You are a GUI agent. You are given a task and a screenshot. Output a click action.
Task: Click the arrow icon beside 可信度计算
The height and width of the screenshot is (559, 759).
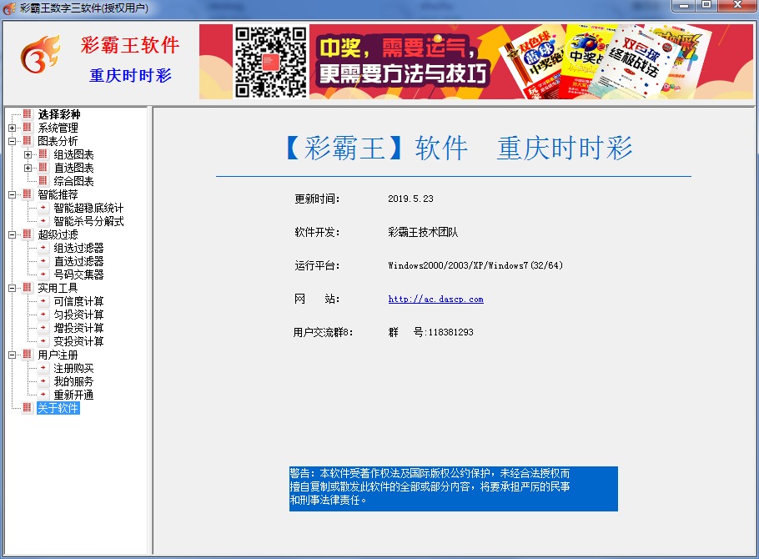43,301
